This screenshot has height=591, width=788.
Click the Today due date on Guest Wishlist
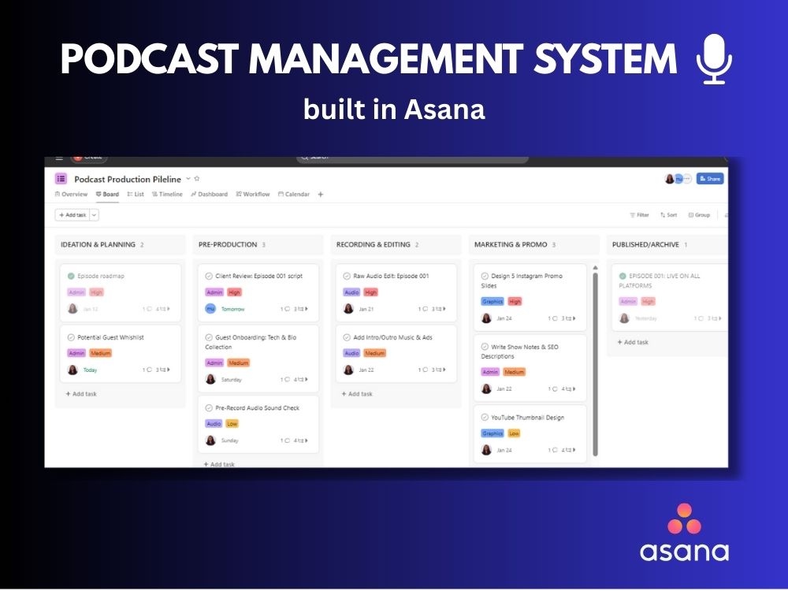[x=90, y=370]
